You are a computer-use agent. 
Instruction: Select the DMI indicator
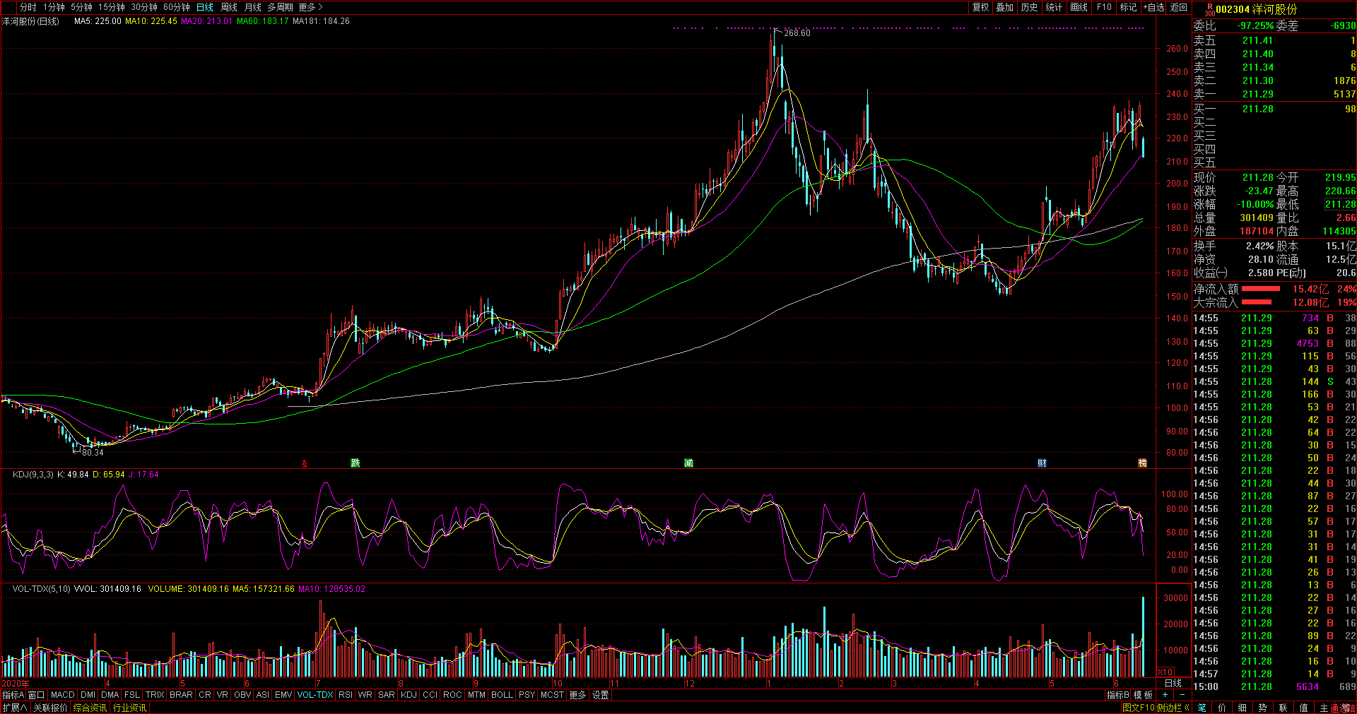click(88, 695)
